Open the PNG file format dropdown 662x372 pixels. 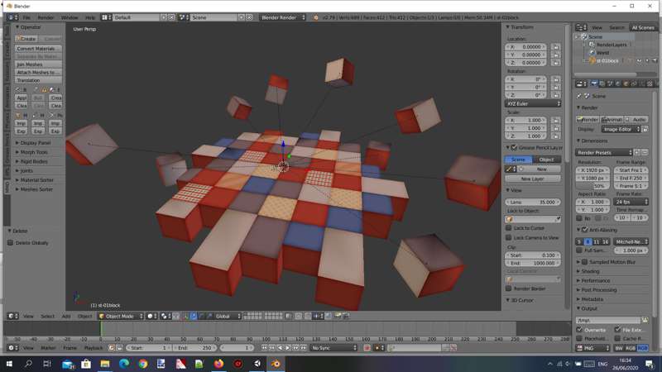[x=592, y=348]
